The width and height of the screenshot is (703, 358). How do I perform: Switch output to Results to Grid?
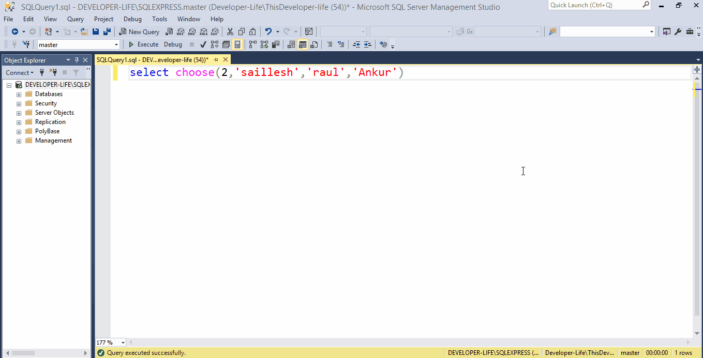[x=302, y=44]
